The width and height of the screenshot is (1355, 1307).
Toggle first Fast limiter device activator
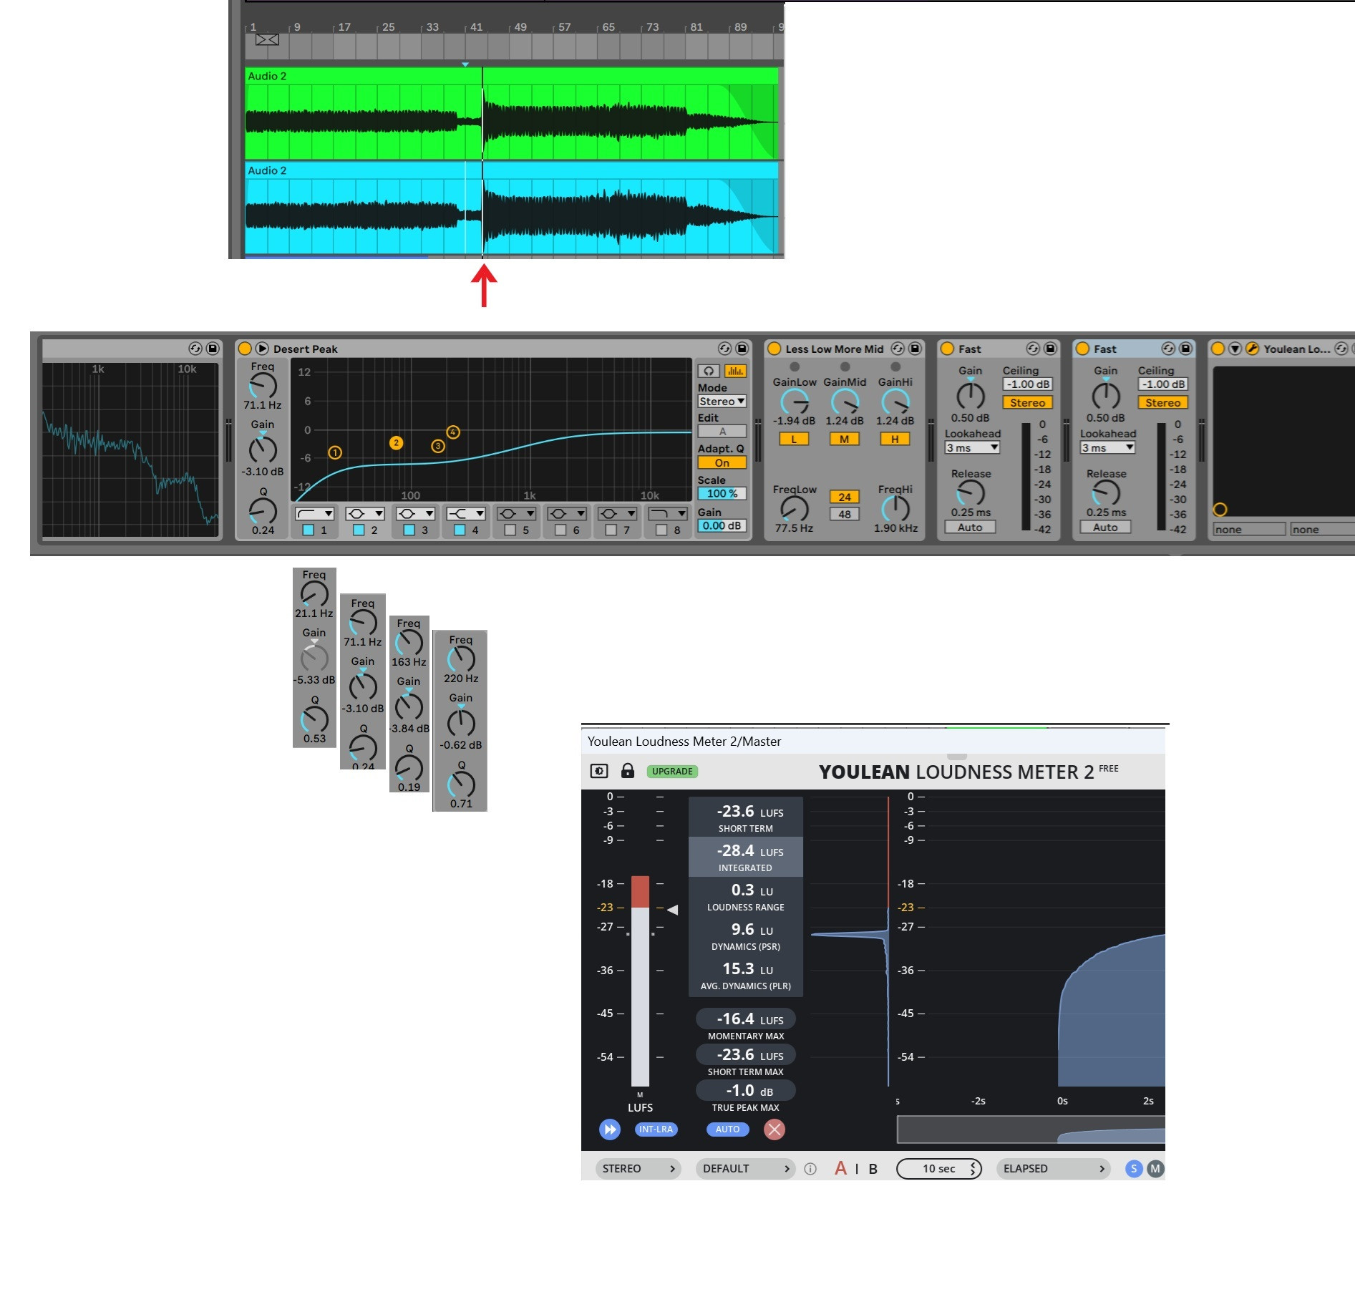point(947,349)
